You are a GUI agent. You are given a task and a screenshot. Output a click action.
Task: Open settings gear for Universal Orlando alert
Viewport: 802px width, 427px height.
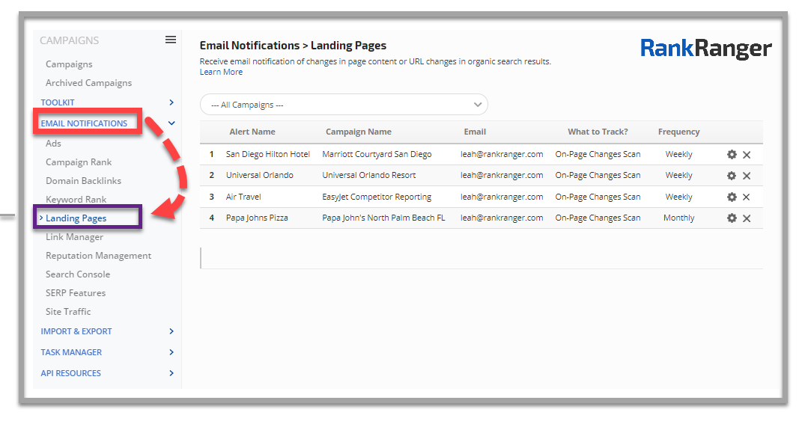click(732, 176)
